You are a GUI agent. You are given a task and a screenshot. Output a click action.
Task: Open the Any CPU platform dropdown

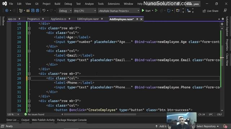click(x=85, y=11)
